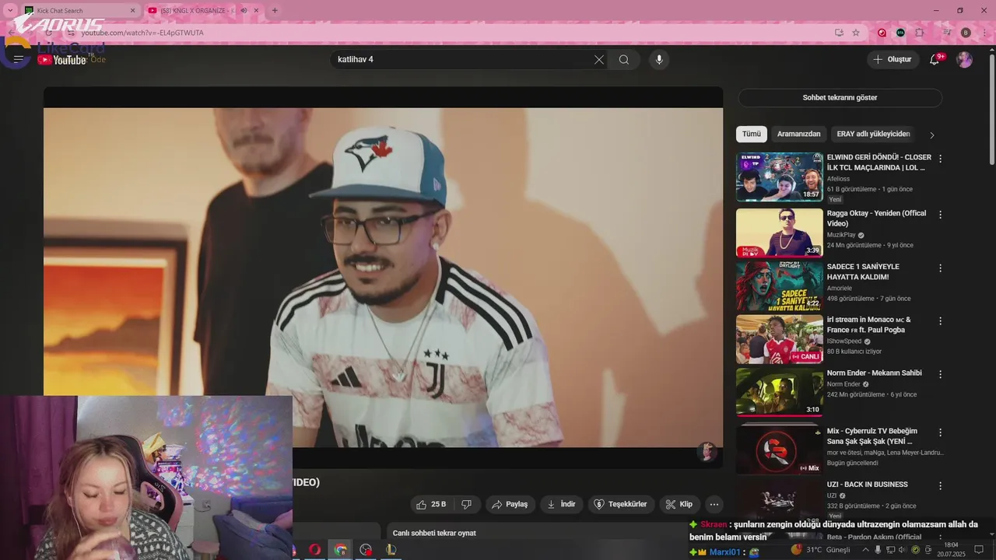Image resolution: width=996 pixels, height=560 pixels.
Task: Click Canlı sohbeti tekrar oynat
Action: tap(434, 534)
